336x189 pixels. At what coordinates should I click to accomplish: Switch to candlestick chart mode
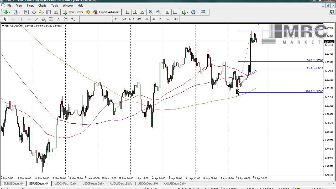[135, 12]
